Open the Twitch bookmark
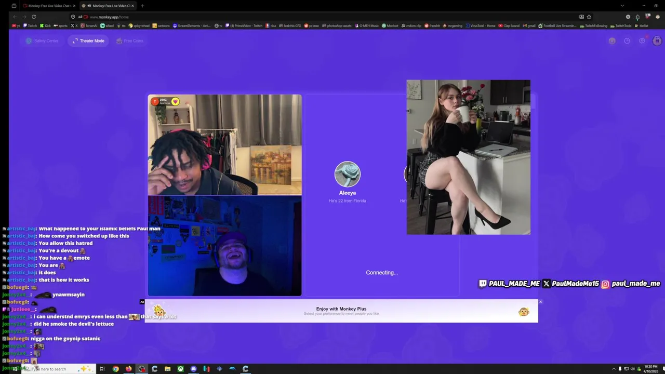 (30, 25)
